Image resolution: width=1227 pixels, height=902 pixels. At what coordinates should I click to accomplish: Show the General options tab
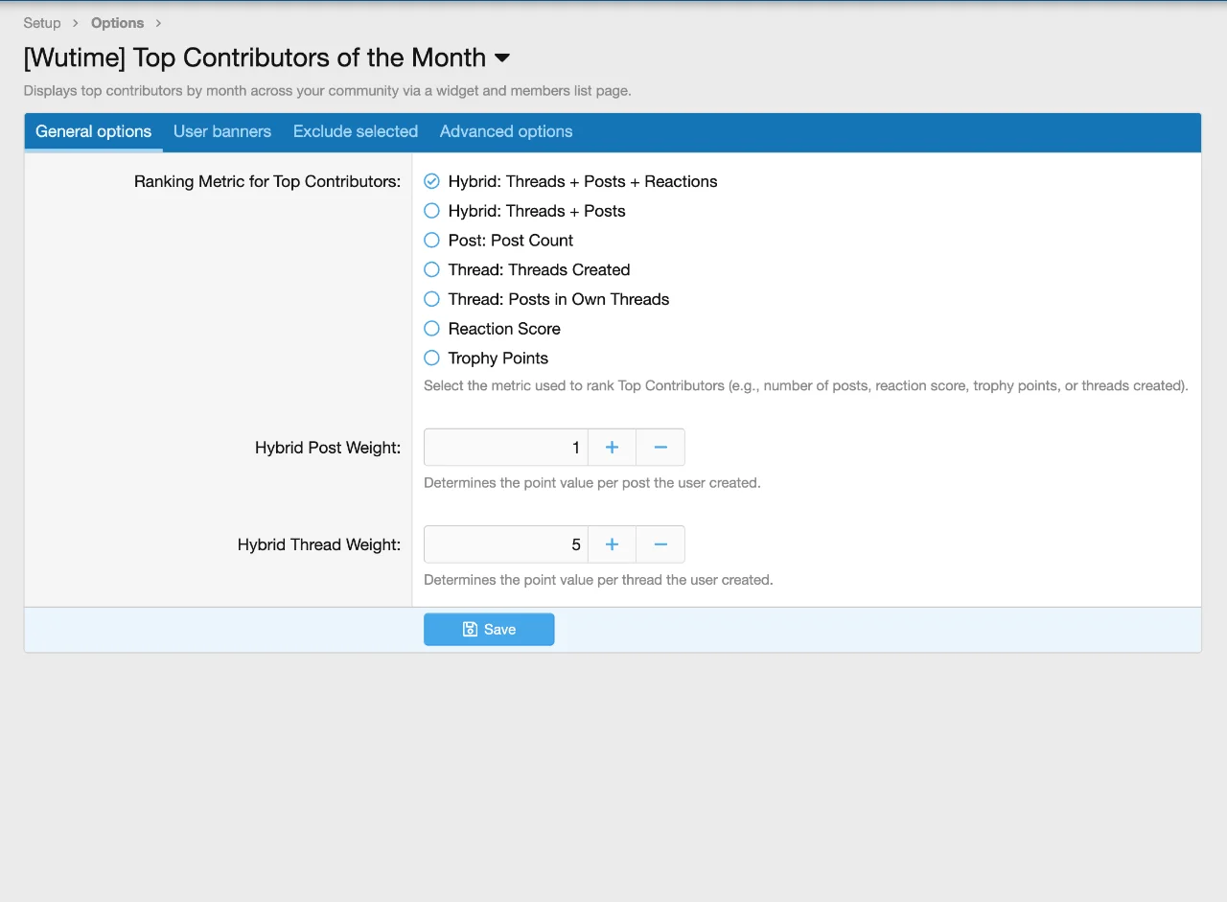93,132
